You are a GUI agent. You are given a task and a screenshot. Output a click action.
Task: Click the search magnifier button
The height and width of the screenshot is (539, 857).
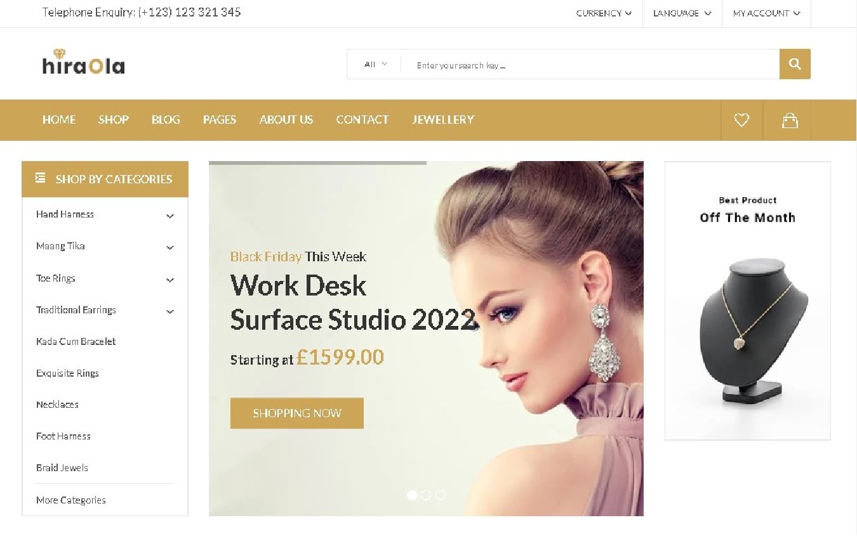click(x=795, y=64)
